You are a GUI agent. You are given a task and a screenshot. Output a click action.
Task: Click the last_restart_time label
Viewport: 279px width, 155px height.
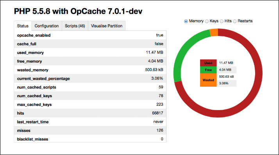coord(33,122)
